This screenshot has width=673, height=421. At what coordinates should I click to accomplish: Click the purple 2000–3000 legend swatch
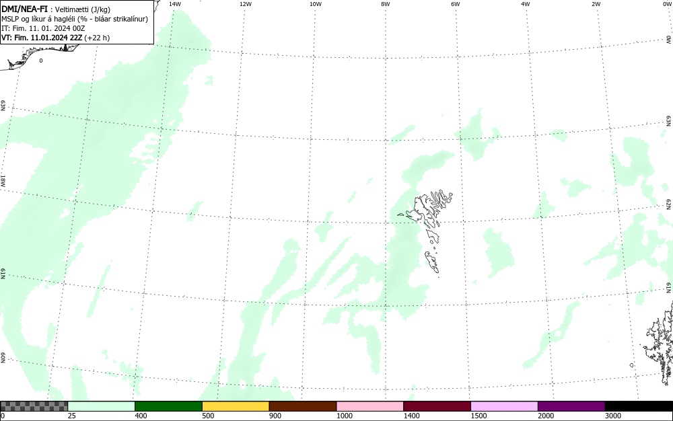point(571,406)
